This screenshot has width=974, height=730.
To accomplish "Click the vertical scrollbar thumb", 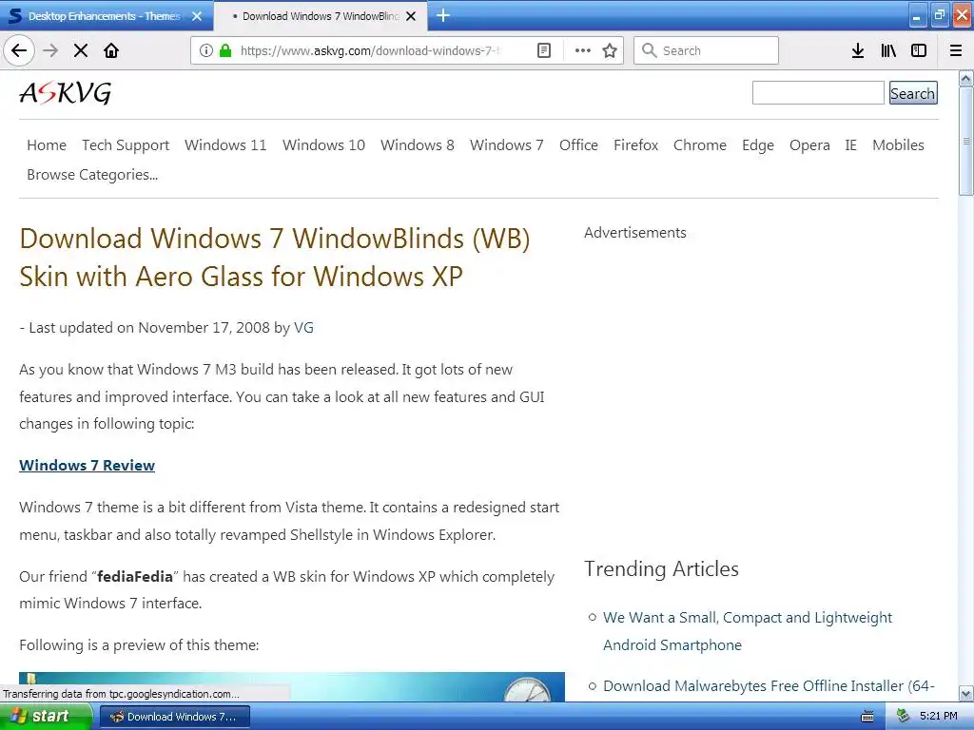I will [966, 141].
